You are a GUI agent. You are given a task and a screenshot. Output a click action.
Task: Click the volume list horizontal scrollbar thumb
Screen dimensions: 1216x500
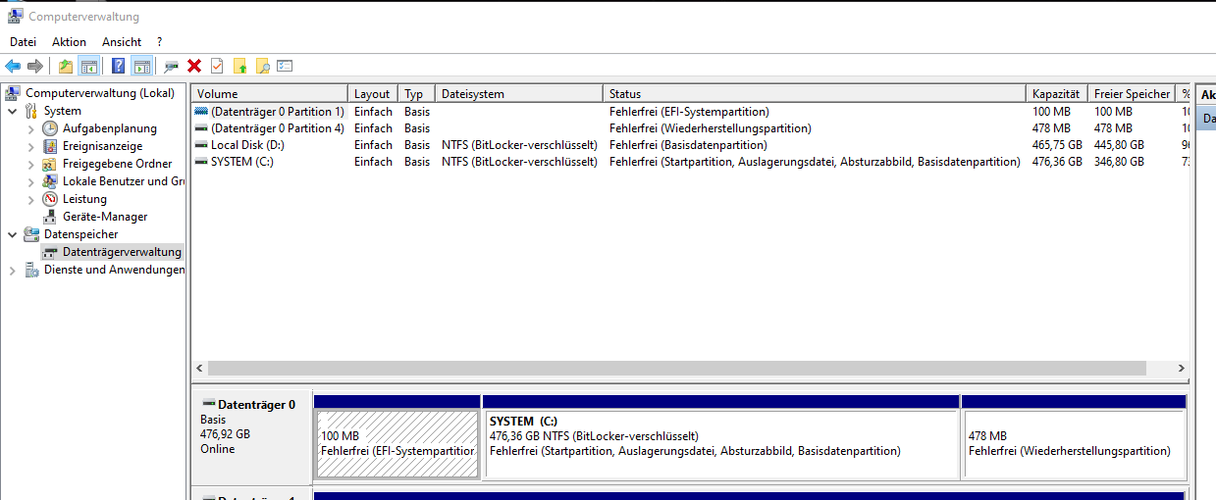pyautogui.click(x=677, y=368)
